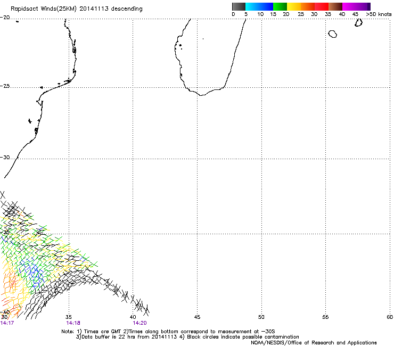Click the blue wind barbs cluster in swath
Image resolution: width=394 pixels, height=346 pixels.
tap(32, 273)
